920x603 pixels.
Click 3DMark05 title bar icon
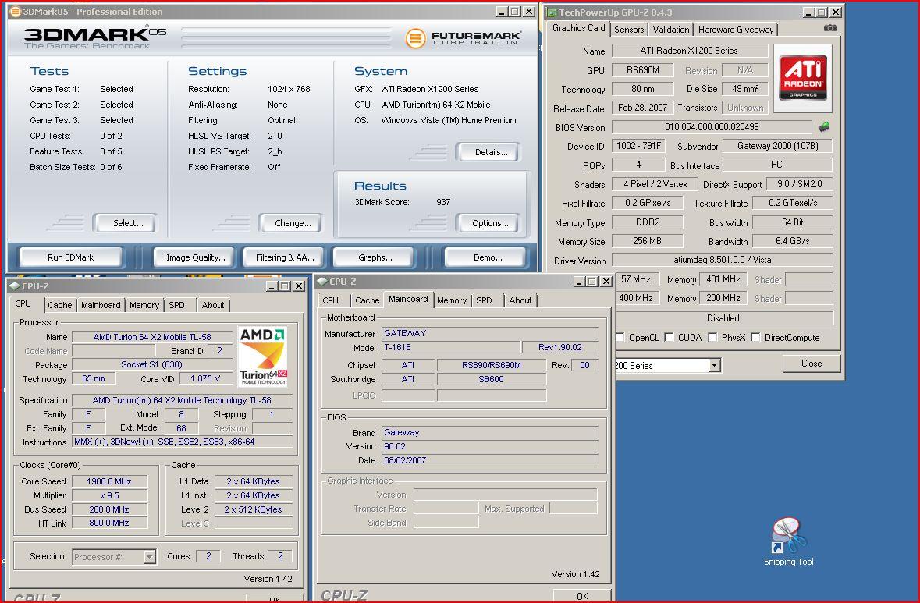click(16, 11)
